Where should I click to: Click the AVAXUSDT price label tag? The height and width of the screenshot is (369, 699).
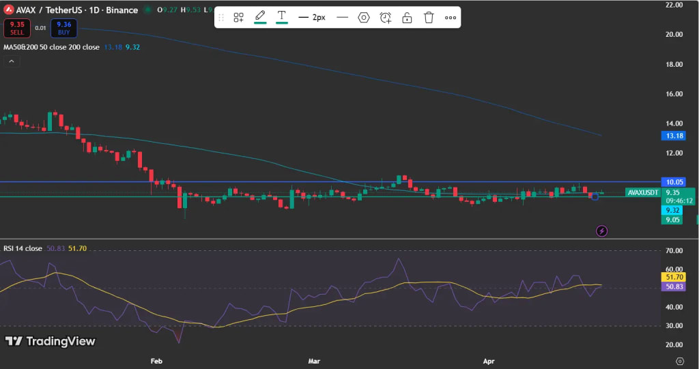[x=643, y=192]
